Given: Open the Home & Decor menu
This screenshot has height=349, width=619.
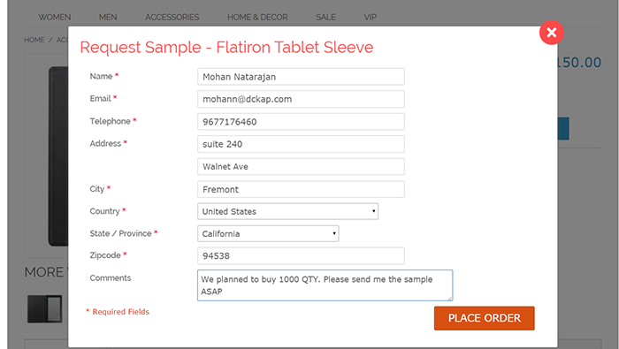Looking at the screenshot, I should [x=257, y=18].
